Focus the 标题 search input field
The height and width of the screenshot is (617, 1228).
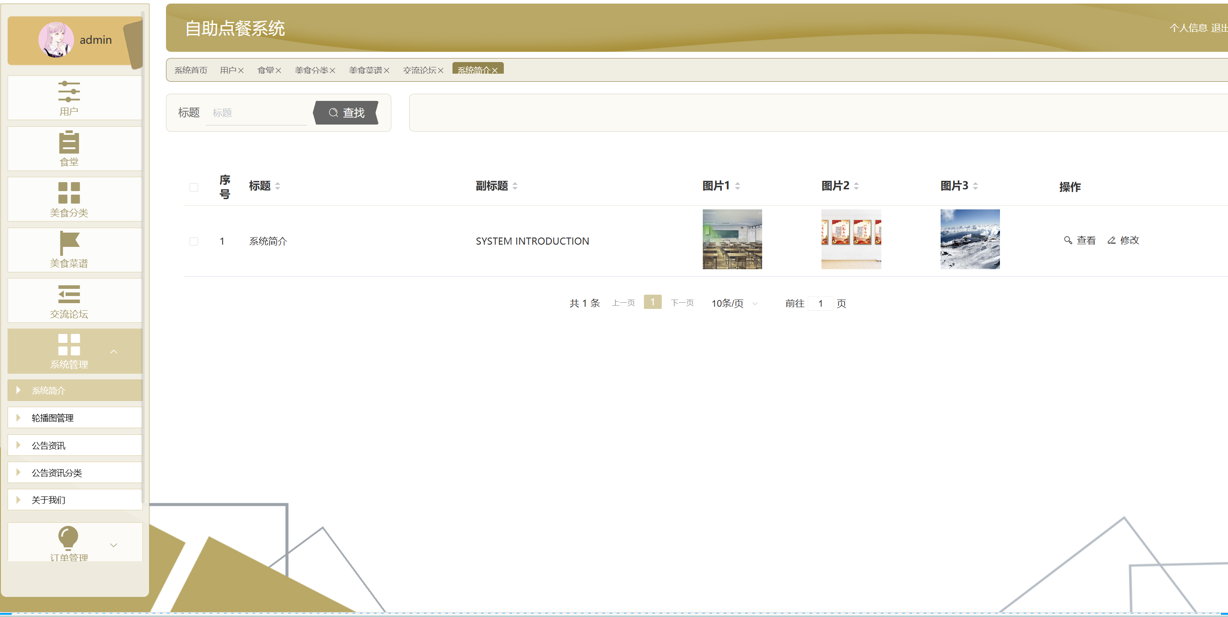[x=257, y=113]
